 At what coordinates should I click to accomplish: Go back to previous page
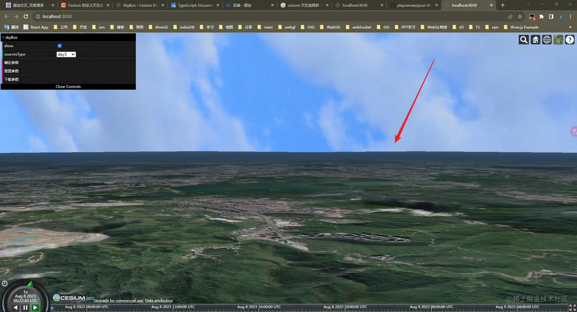6,16
